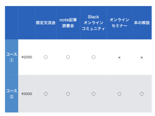Viewport: 155px width, 116px height.
Task: Click circle for コース① Slack community
Action: (x=93, y=57)
